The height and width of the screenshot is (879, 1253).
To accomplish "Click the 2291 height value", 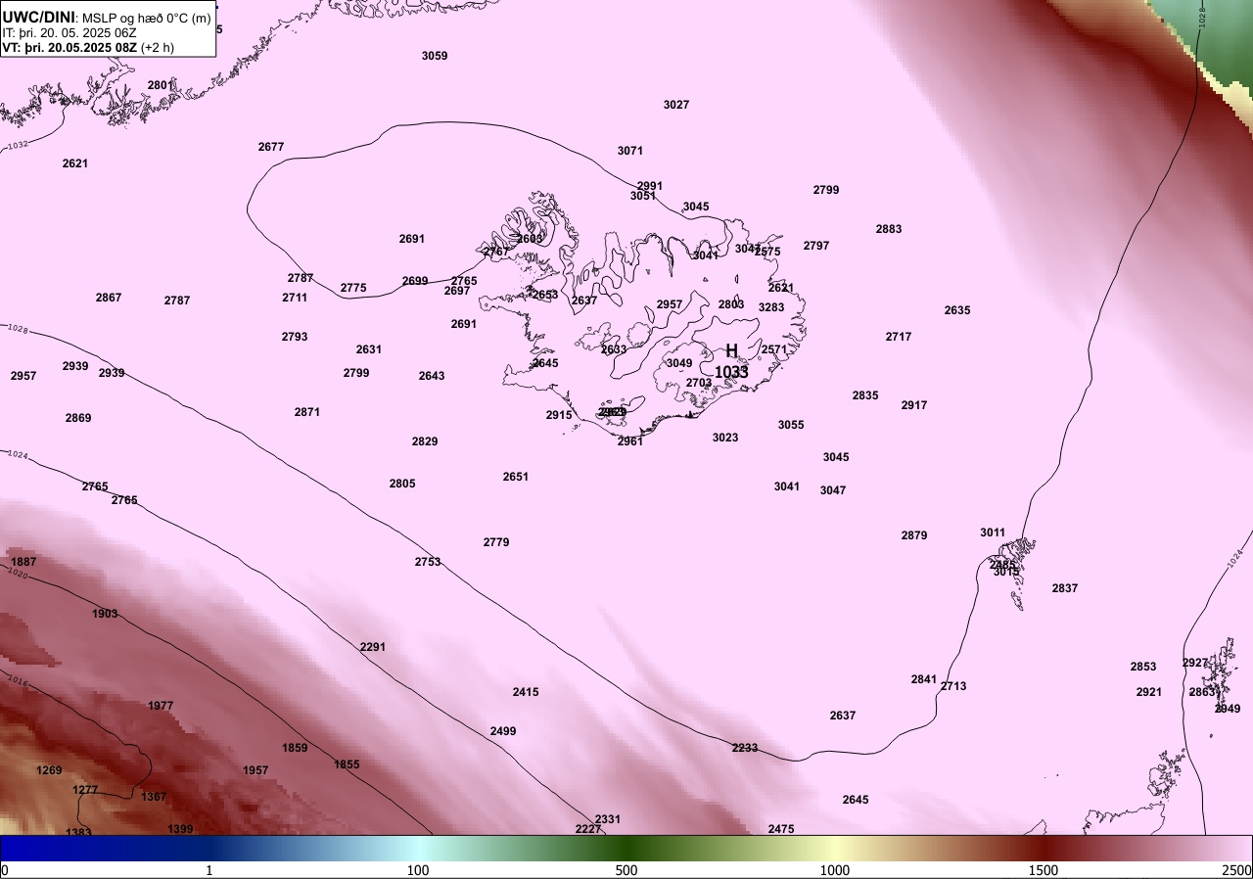I will coord(373,647).
